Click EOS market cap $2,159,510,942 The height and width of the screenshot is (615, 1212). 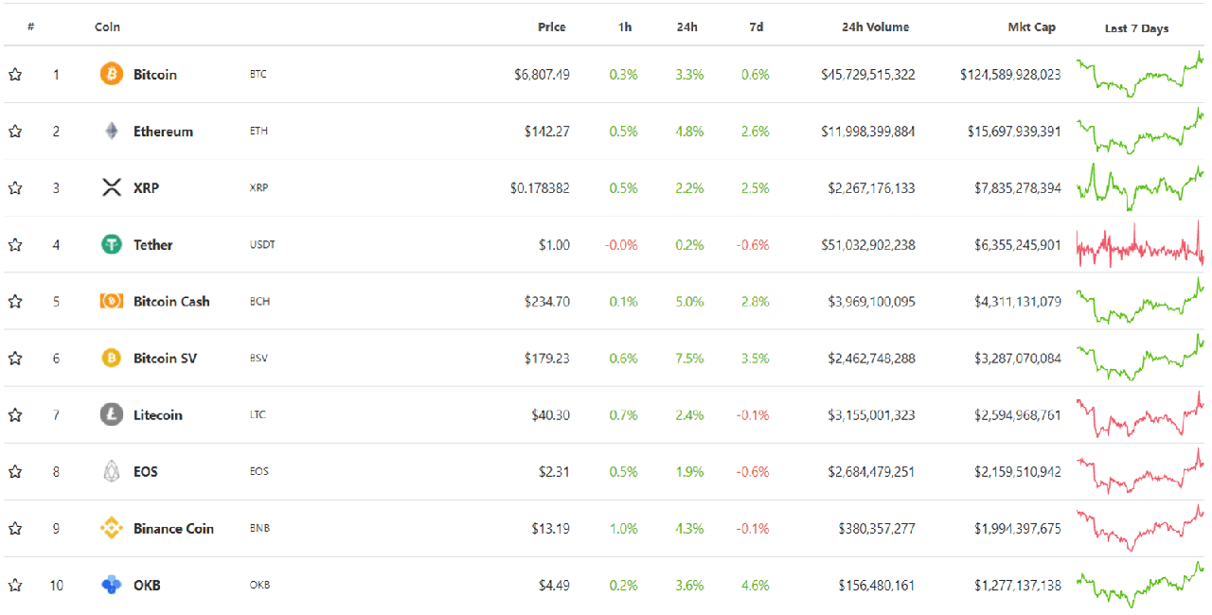(1018, 472)
